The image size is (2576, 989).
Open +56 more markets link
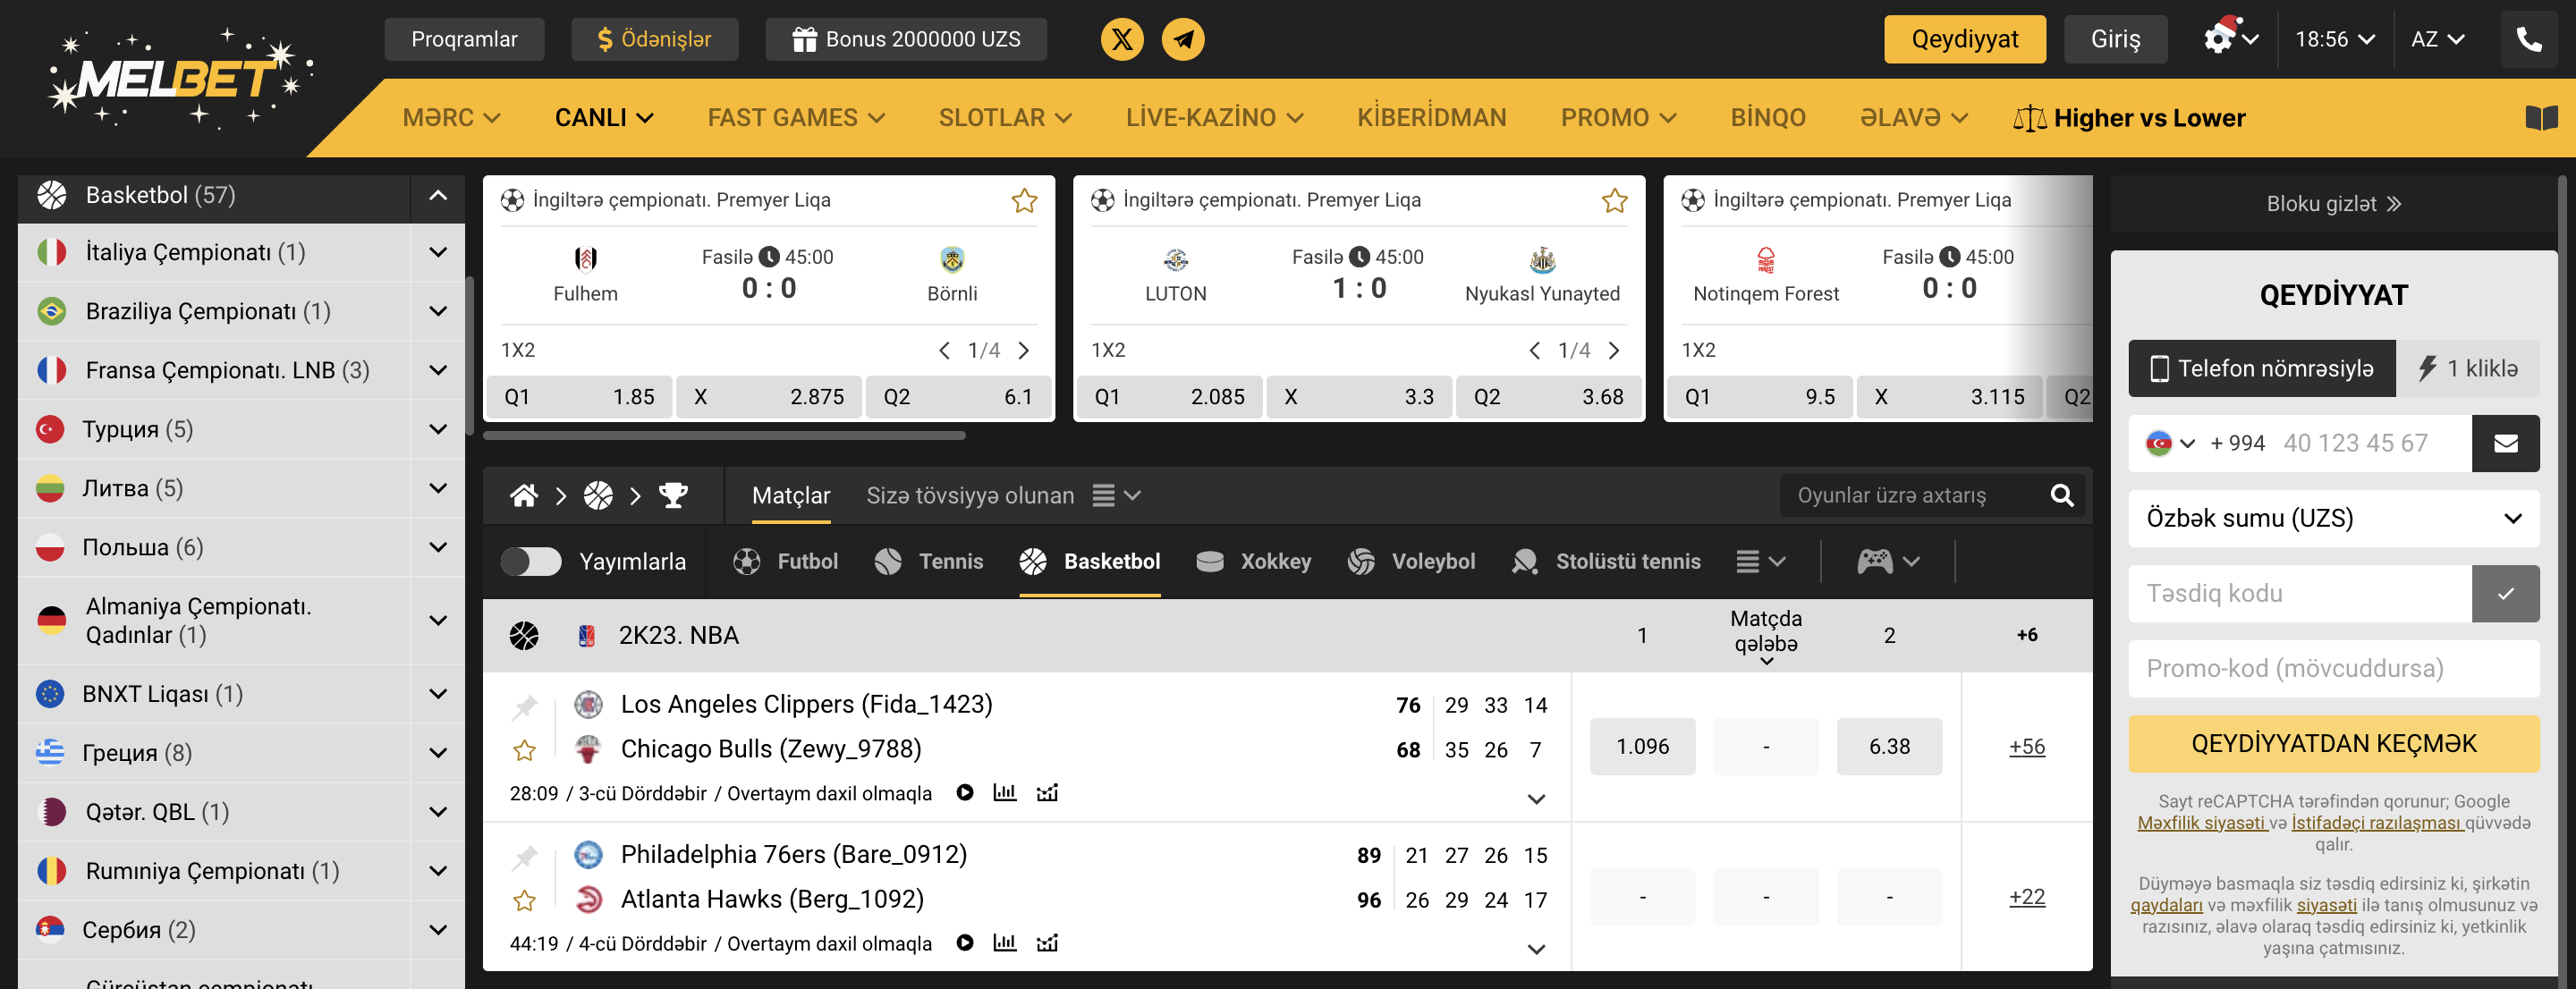(x=2026, y=746)
